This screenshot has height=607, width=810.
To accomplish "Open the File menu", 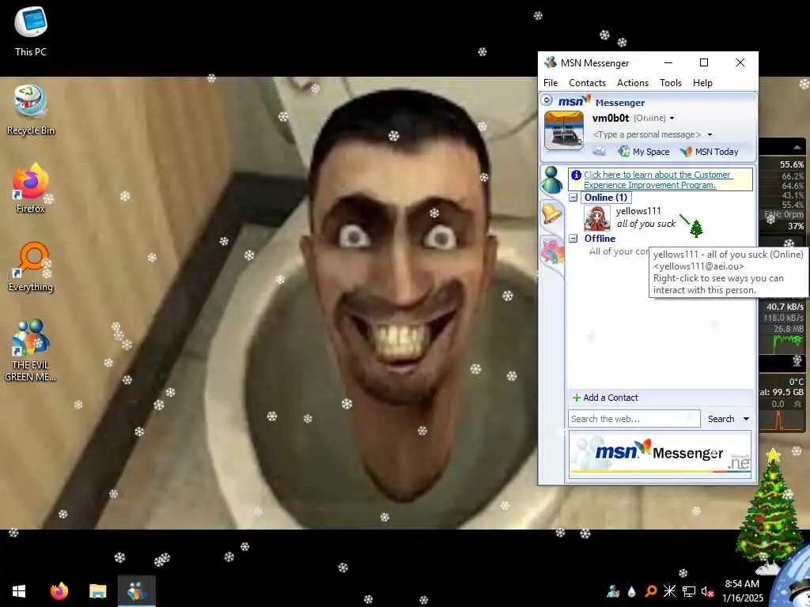I will pyautogui.click(x=551, y=82).
